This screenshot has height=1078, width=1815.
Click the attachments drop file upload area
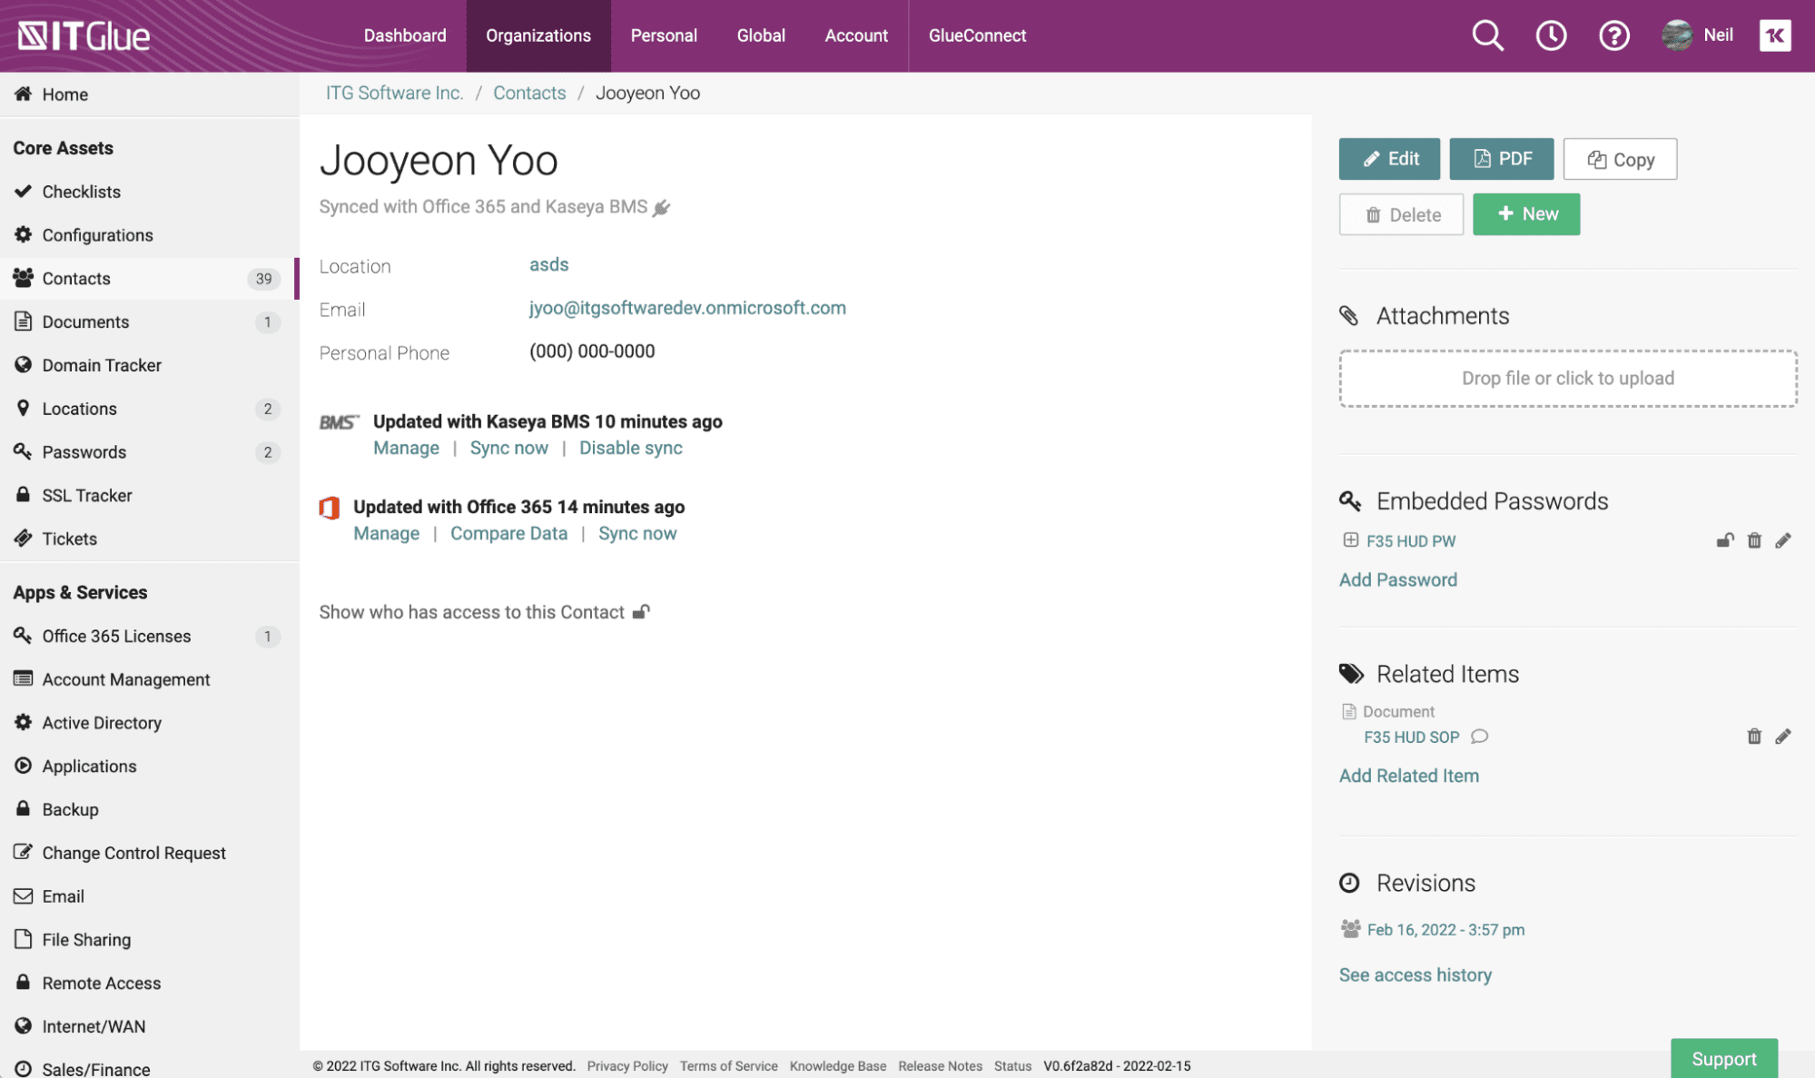pyautogui.click(x=1567, y=379)
